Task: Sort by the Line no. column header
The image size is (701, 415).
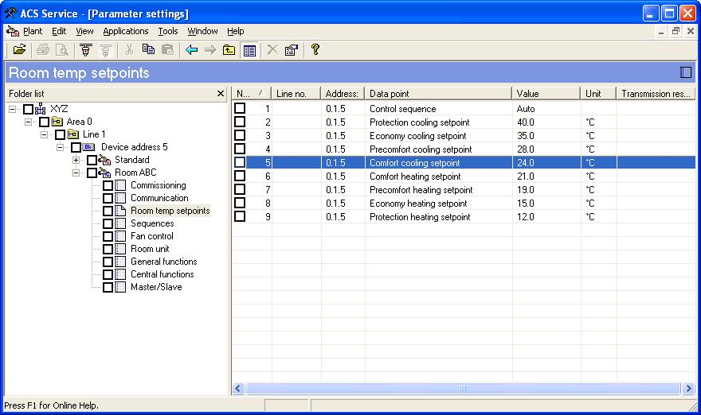Action: (296, 94)
